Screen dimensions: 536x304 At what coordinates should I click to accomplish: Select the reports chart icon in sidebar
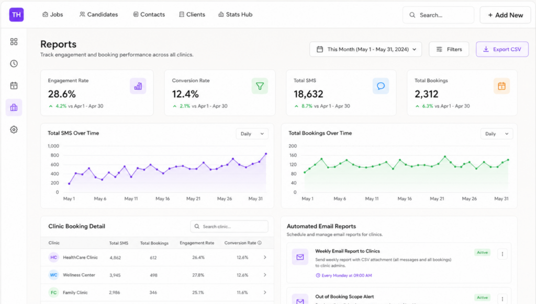[x=14, y=108]
